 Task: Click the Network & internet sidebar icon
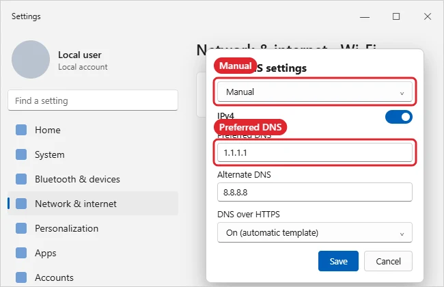(x=21, y=204)
